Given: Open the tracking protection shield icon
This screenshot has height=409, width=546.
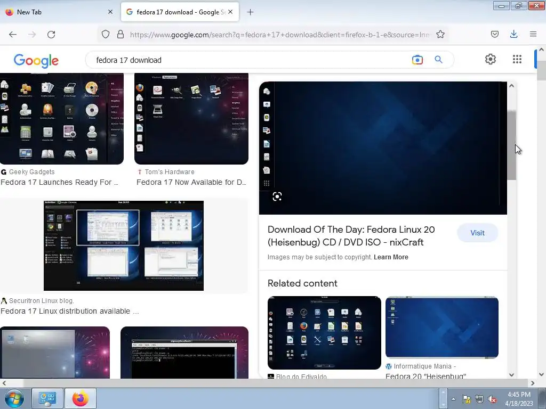Looking at the screenshot, I should coord(106,35).
